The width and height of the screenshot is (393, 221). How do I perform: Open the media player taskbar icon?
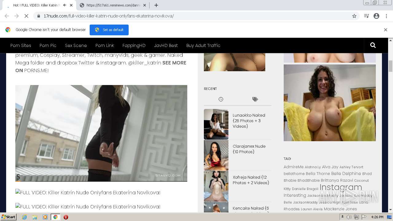pos(45,217)
